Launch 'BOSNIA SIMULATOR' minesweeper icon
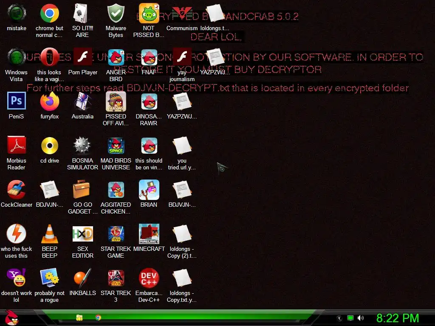Image resolution: width=435 pixels, height=326 pixels. pyautogui.click(x=82, y=146)
